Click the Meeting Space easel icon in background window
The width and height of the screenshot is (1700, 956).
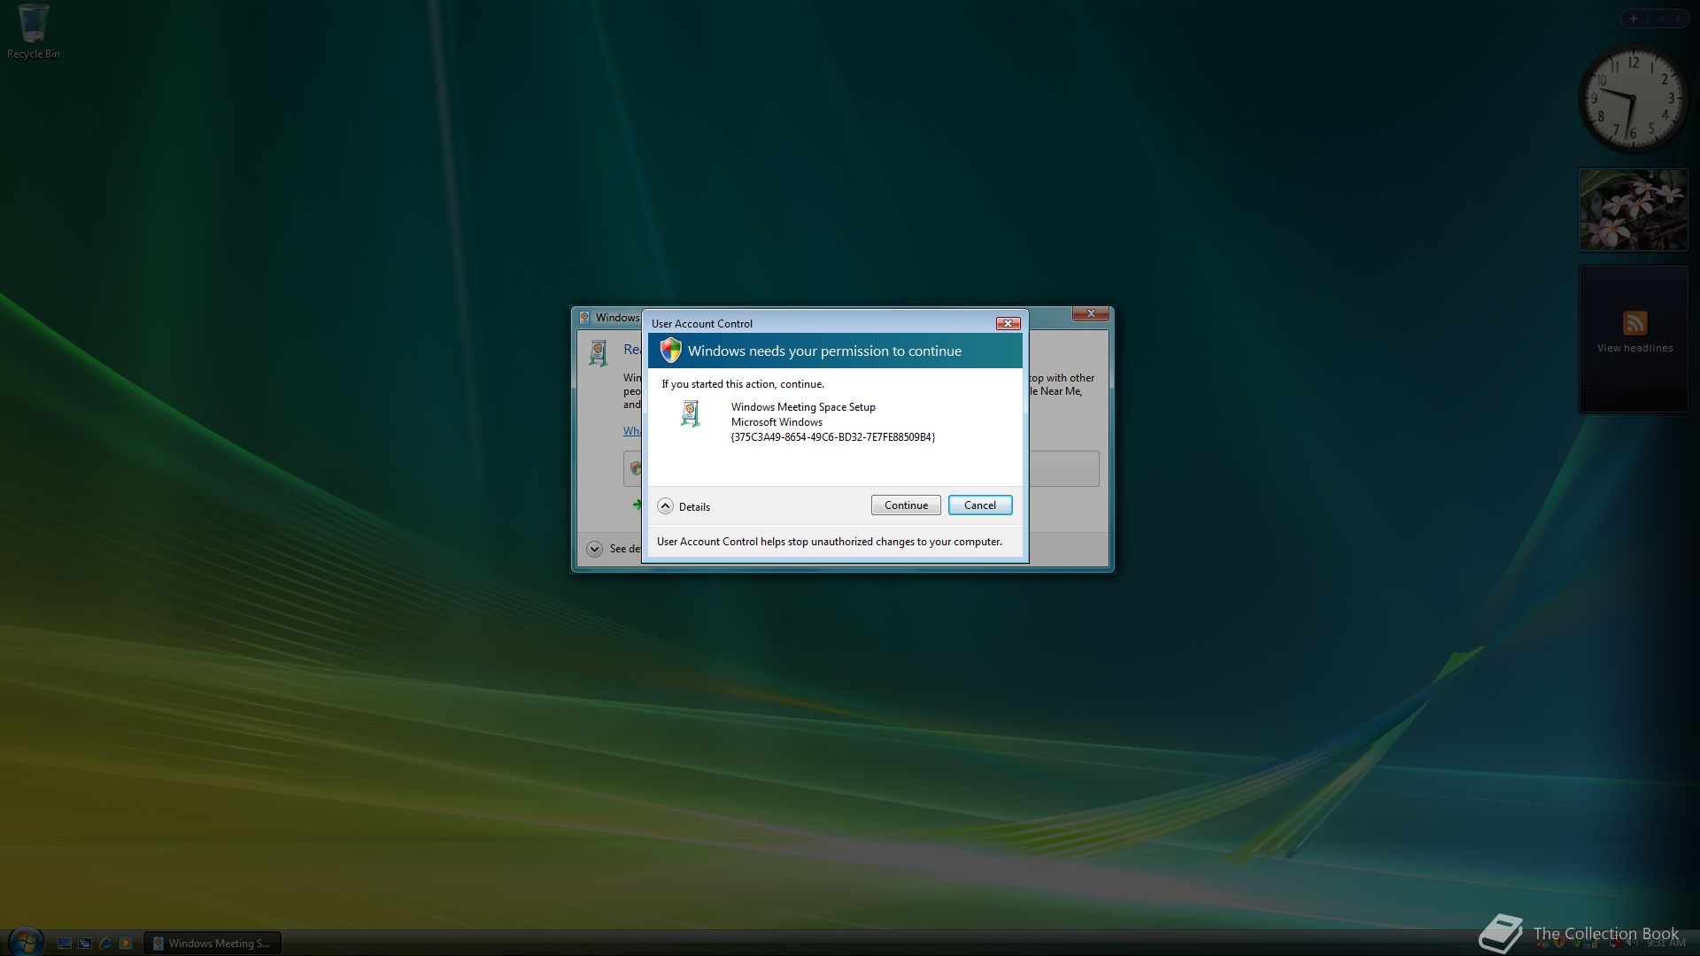[599, 353]
